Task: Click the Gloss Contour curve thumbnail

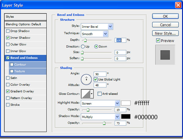Action: tap(86, 94)
